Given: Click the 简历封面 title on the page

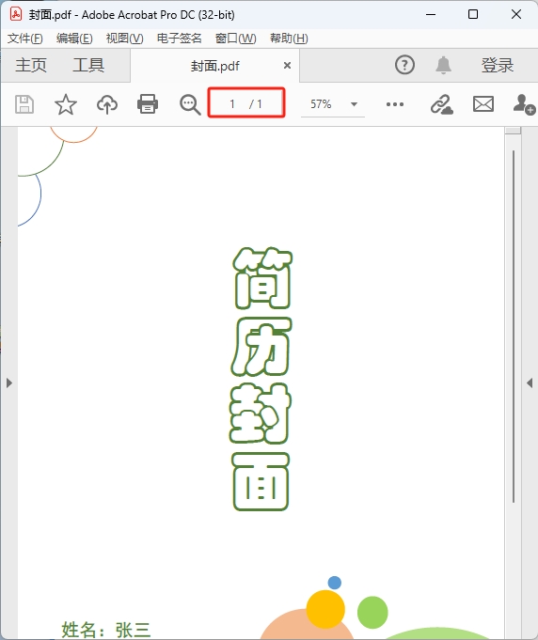Looking at the screenshot, I should click(261, 379).
